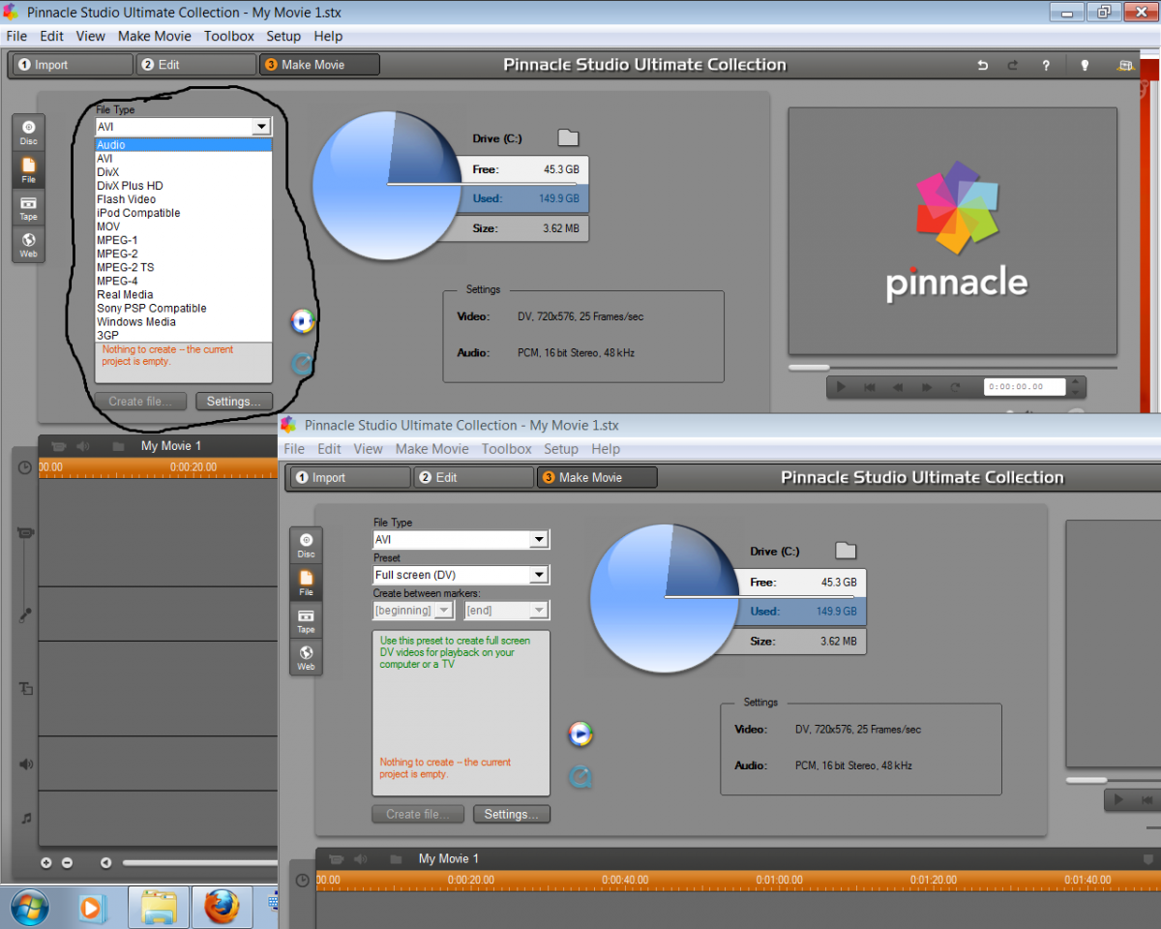1161x929 pixels.
Task: Click folder icon left of My Movie 1, background window
Action: [x=118, y=446]
